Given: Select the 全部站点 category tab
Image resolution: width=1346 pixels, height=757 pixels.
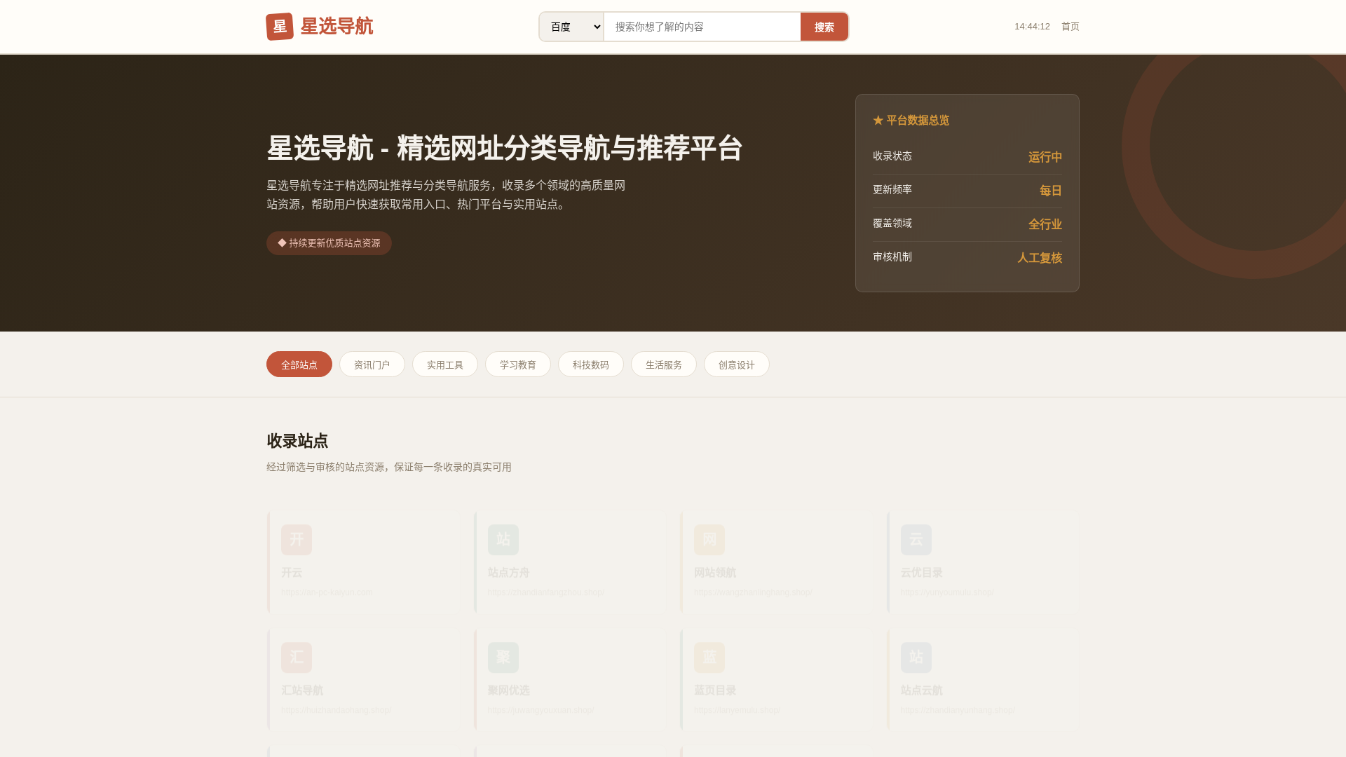Looking at the screenshot, I should (x=299, y=364).
